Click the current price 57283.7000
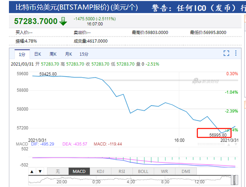Image resolution: width=246 pixels, height=187 pixels. point(36,21)
